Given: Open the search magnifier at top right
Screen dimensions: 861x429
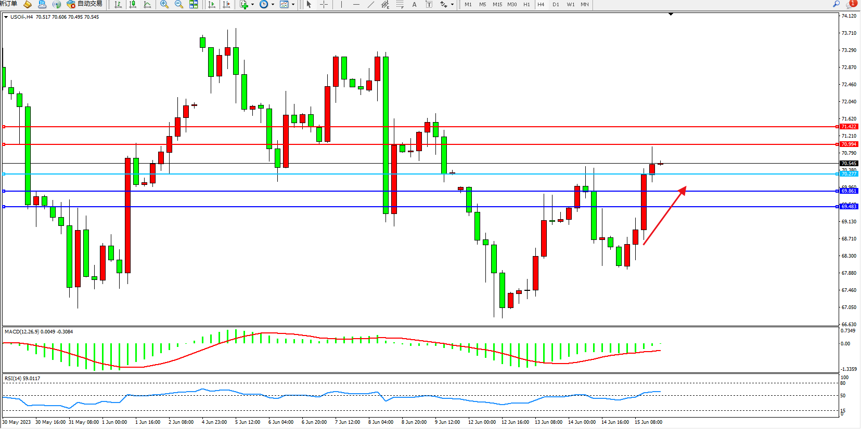Looking at the screenshot, I should pos(837,4).
